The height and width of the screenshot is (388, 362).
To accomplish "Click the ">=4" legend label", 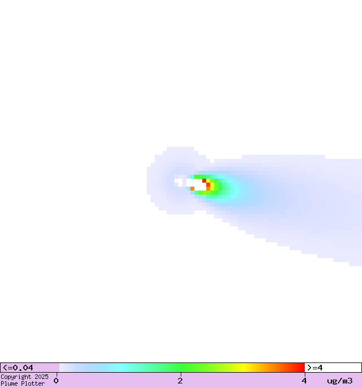I will click(315, 368).
